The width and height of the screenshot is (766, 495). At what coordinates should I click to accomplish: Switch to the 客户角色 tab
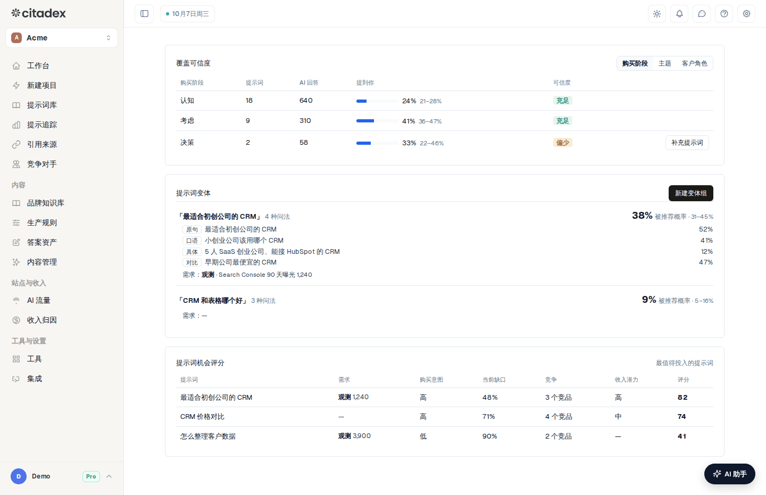coord(695,63)
